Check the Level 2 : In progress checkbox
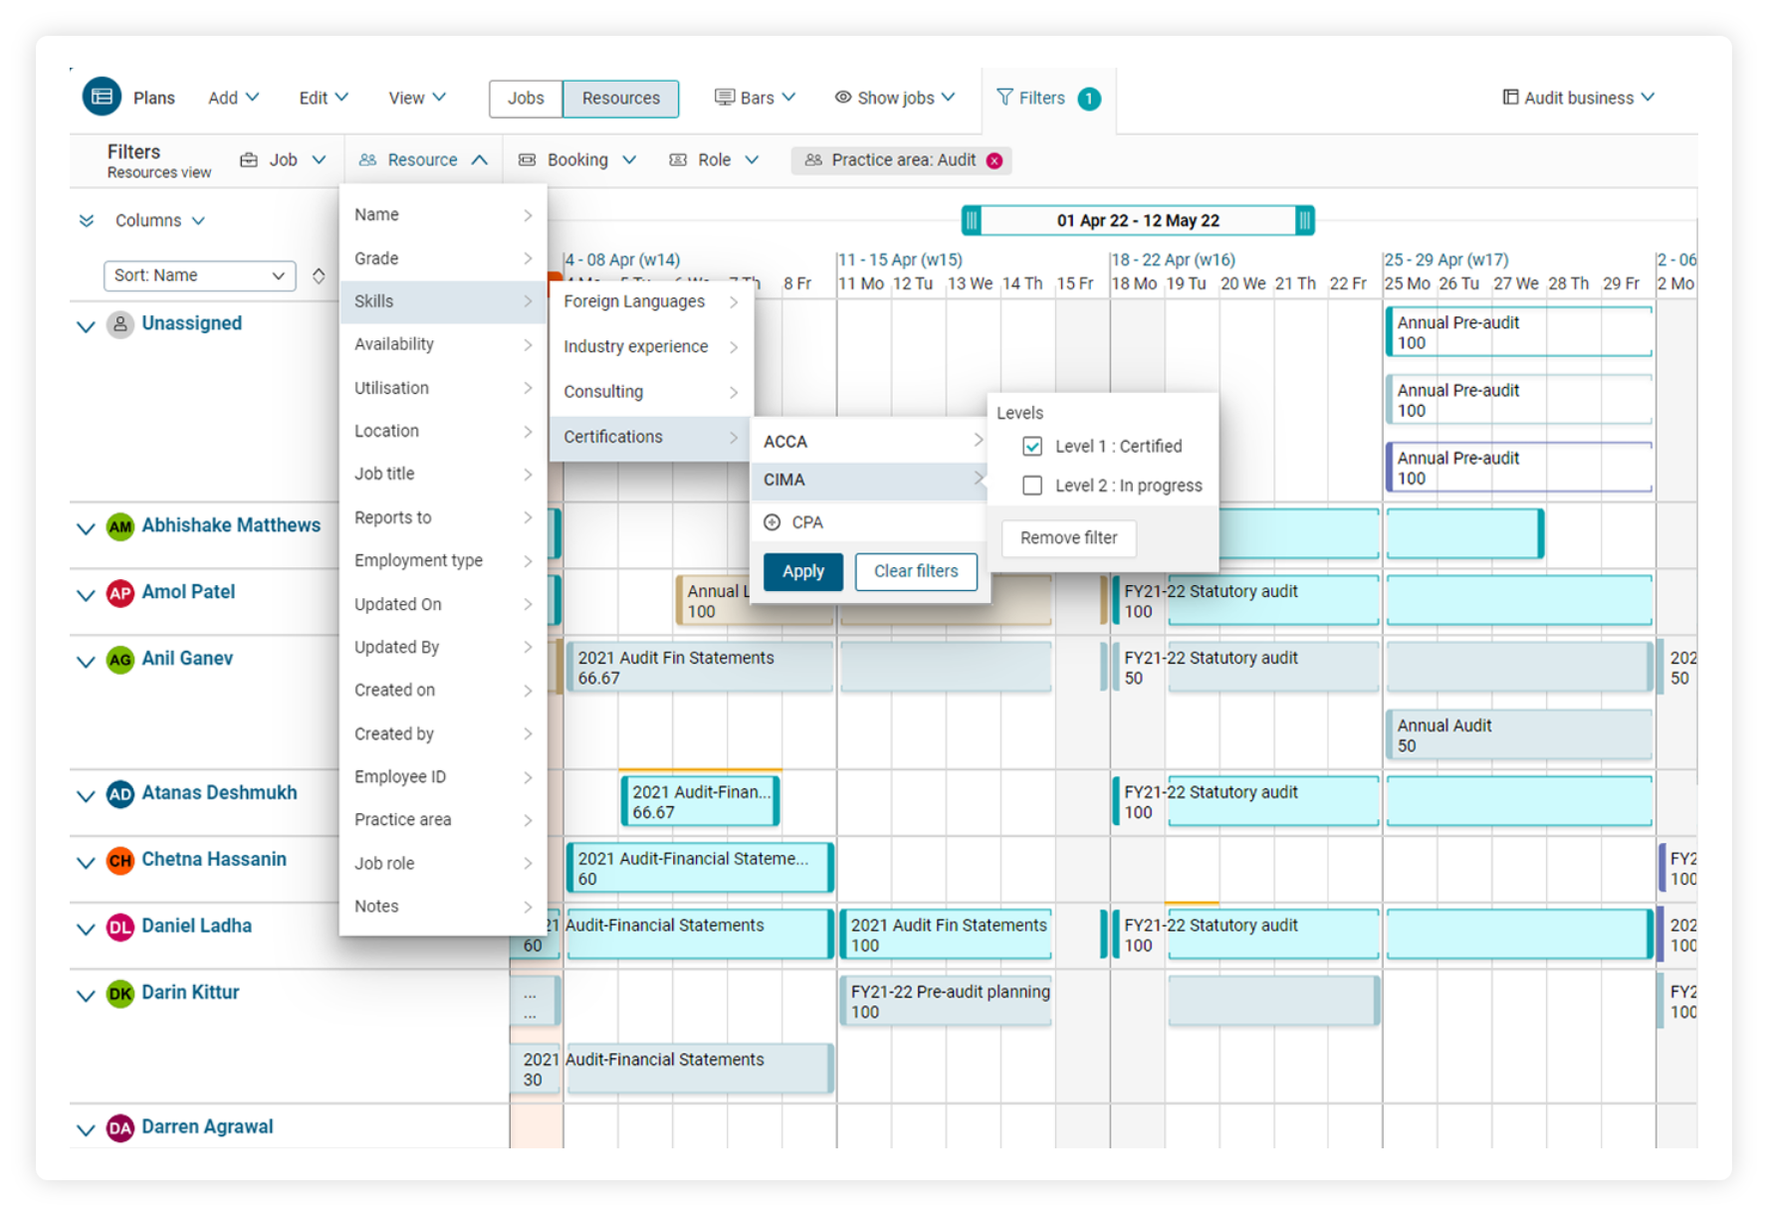This screenshot has width=1768, height=1216. pos(1031,486)
